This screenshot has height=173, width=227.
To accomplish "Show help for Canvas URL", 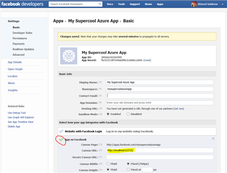I will pyautogui.click(x=100, y=150).
